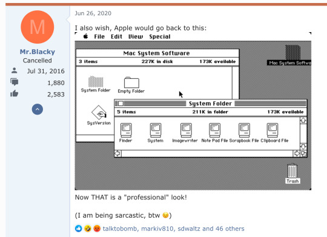Click the messages speech bubble icon
This screenshot has width=327, height=237.
(15, 82)
